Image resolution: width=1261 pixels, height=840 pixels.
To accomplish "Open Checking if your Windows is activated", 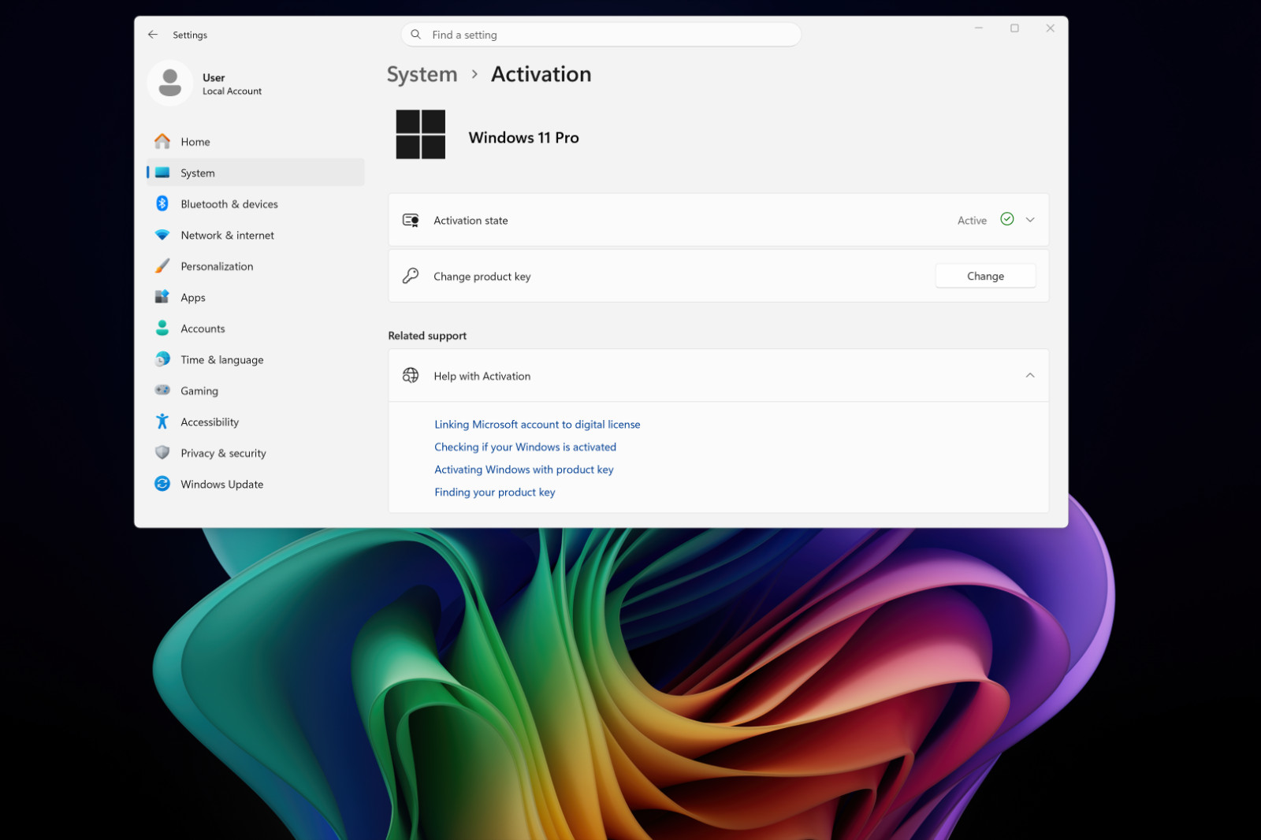I will pos(526,447).
